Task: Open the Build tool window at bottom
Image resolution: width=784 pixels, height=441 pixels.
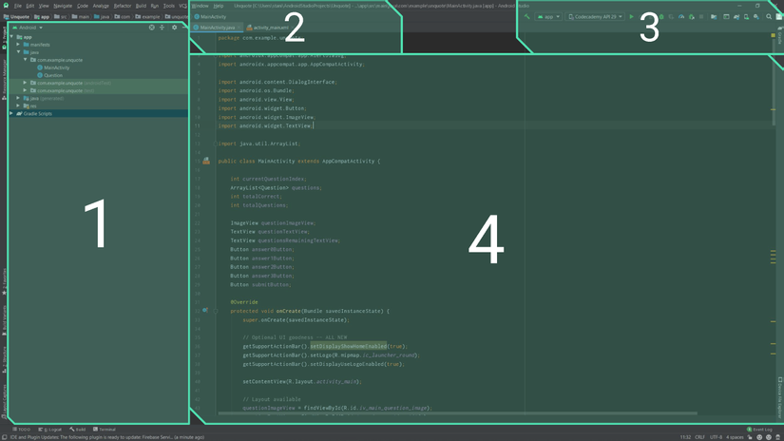Action: pos(78,429)
